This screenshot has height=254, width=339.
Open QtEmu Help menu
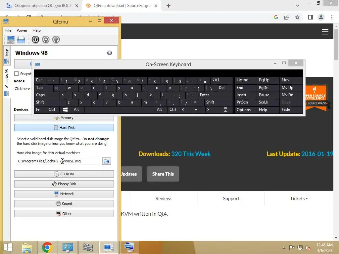click(x=36, y=30)
